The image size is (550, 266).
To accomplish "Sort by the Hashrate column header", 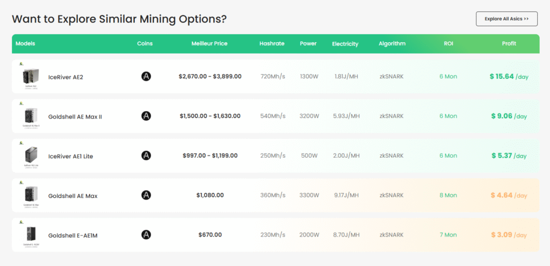I will click(272, 43).
